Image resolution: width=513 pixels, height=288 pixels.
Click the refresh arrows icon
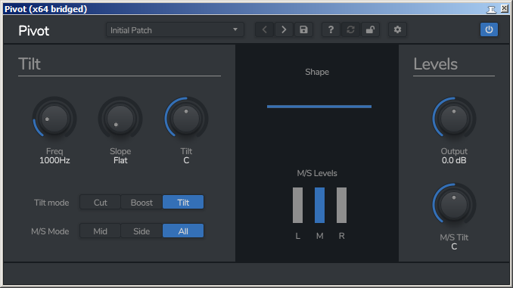[350, 29]
